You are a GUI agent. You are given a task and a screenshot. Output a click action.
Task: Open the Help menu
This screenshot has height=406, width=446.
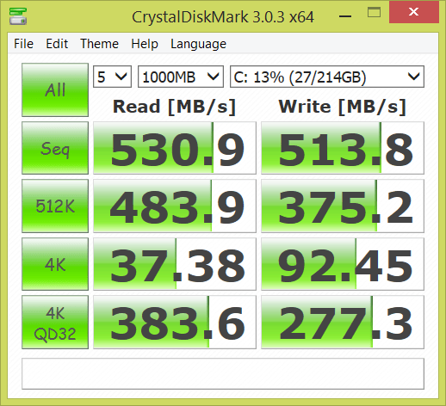[x=145, y=44]
